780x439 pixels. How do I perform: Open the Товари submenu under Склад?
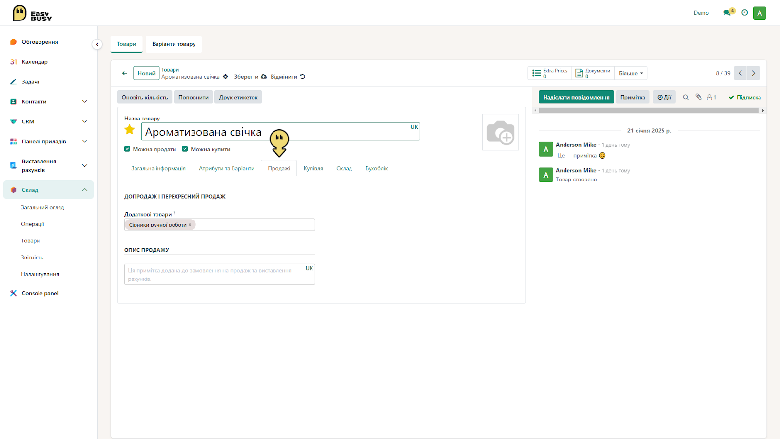pyautogui.click(x=31, y=240)
